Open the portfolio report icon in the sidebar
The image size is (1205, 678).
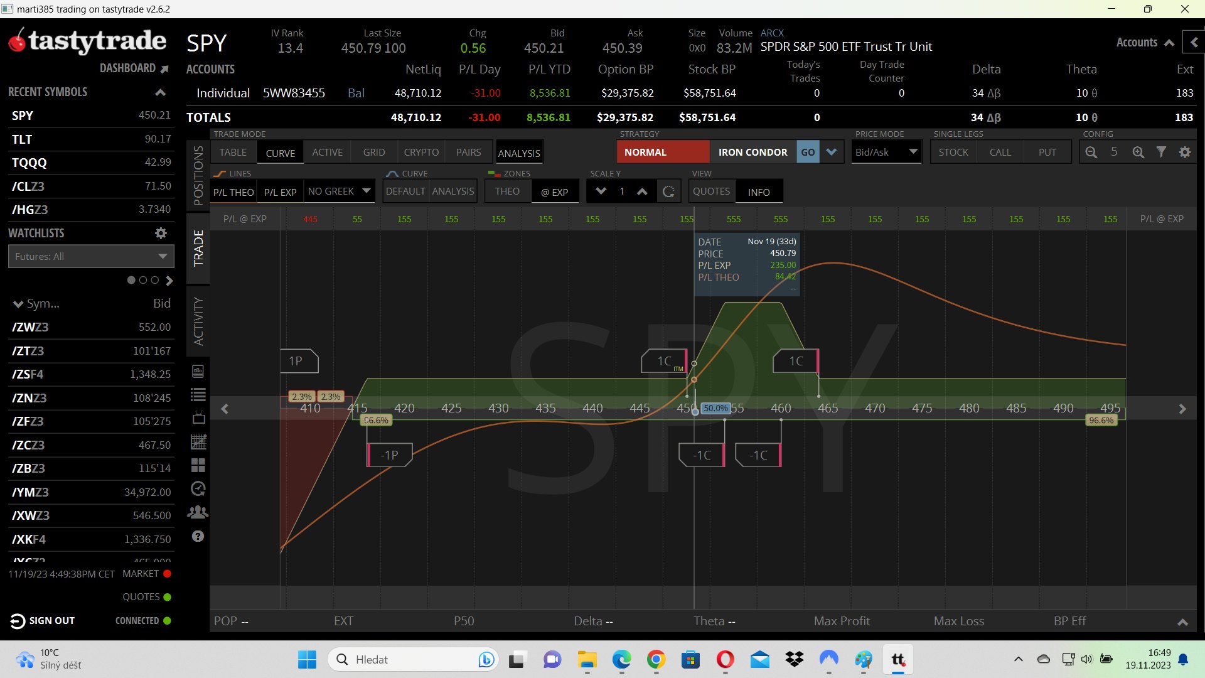pos(198,371)
